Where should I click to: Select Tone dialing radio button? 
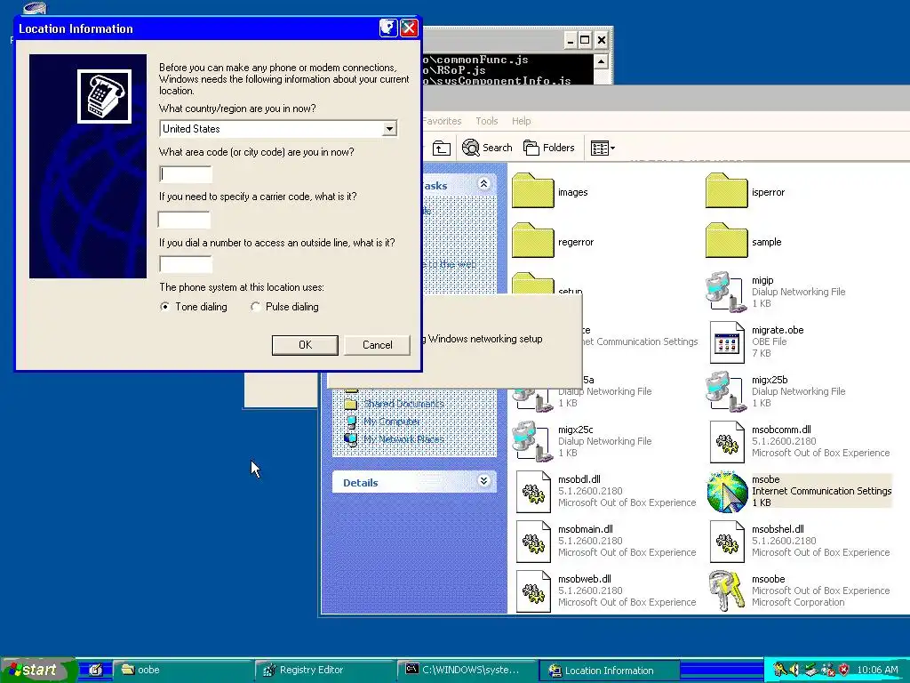(x=165, y=307)
